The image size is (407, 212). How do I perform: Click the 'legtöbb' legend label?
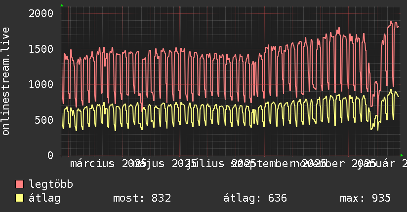[x=51, y=184]
